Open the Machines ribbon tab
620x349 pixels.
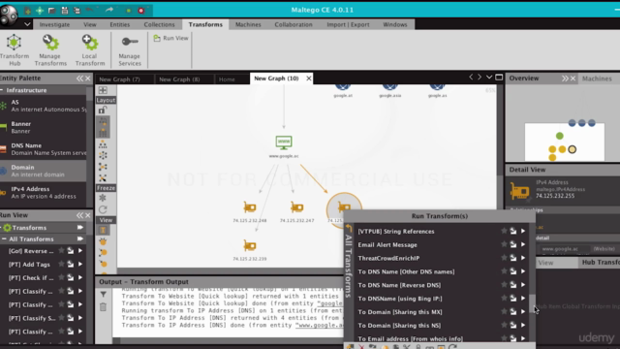click(x=248, y=24)
